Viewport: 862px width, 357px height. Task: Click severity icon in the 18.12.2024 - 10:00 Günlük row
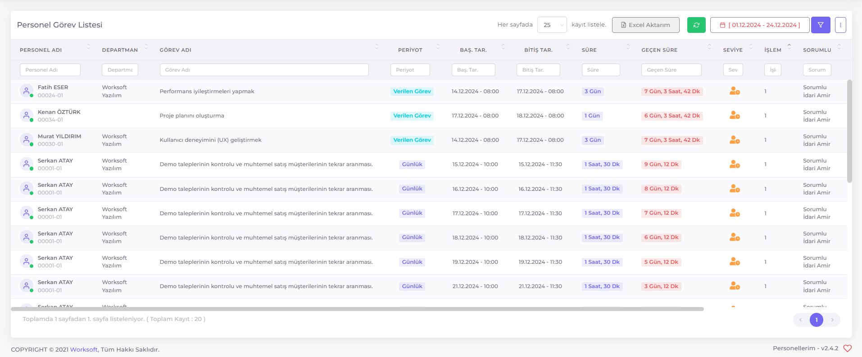coord(735,237)
